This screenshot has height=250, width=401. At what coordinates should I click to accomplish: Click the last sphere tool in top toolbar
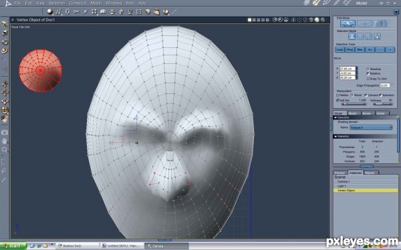click(x=166, y=12)
